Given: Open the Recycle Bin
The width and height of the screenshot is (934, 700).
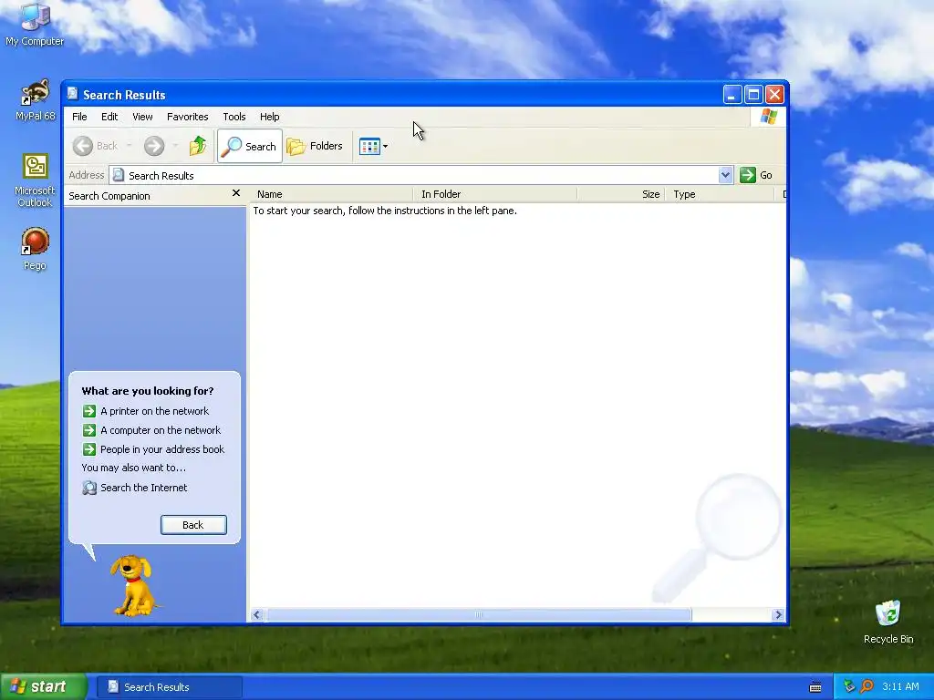Looking at the screenshot, I should tap(888, 622).
